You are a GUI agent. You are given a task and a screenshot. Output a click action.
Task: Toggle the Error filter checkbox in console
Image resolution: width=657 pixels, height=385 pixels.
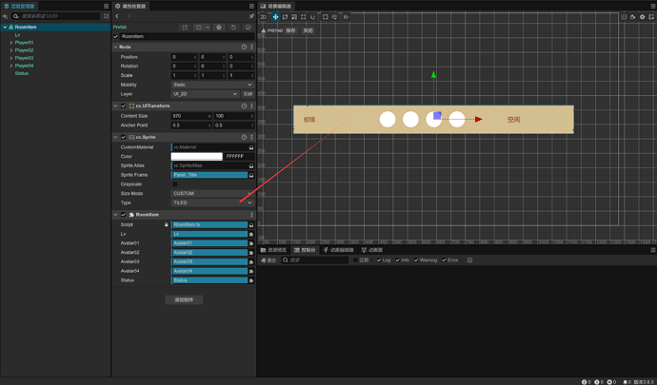tap(444, 260)
